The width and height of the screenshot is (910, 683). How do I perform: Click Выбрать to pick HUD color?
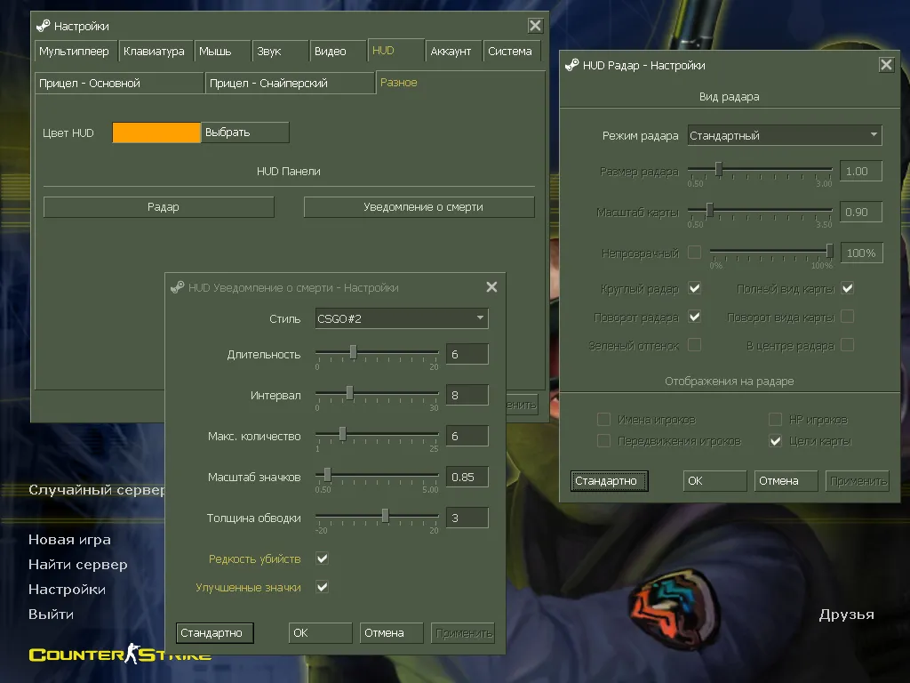(244, 133)
